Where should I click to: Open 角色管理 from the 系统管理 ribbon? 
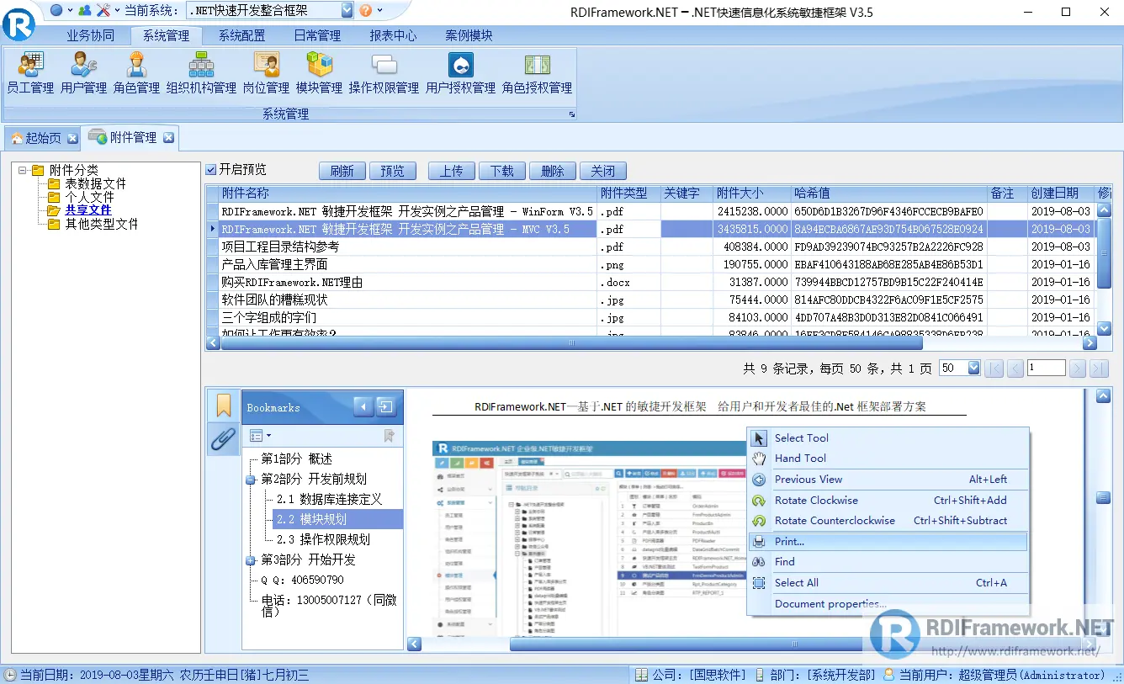pyautogui.click(x=135, y=72)
